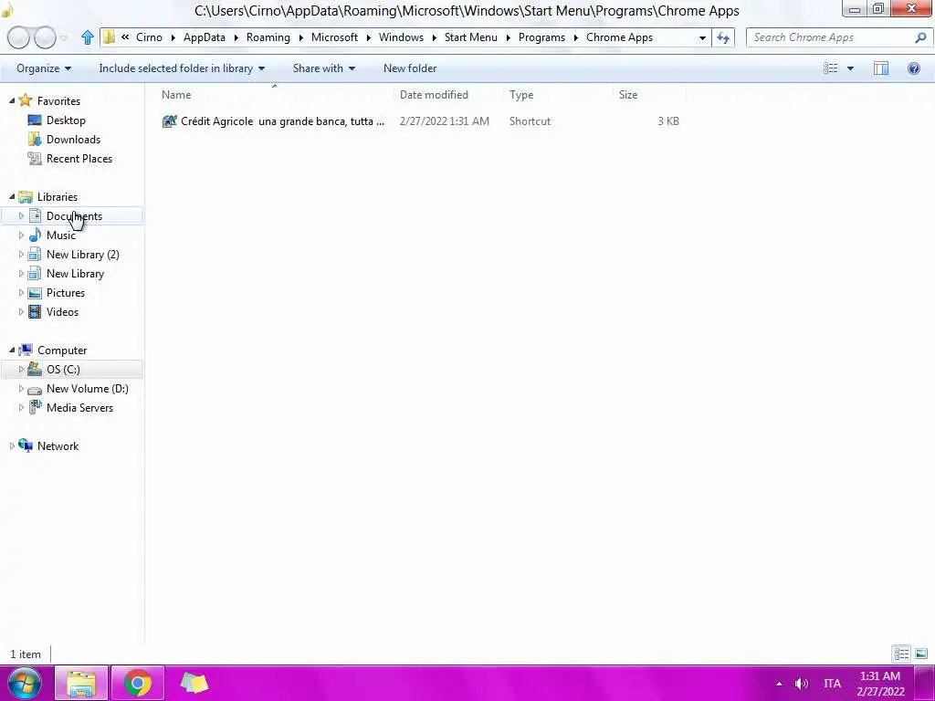
Task: Open the sticky notes taskbar icon
Action: pyautogui.click(x=194, y=683)
